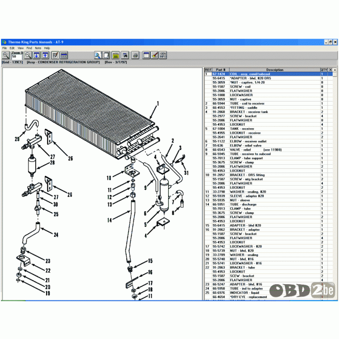Select the 'ADAPTER - bhd, #16' row

[269, 284]
